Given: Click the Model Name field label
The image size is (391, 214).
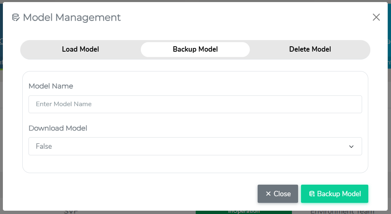Looking at the screenshot, I should click(51, 86).
